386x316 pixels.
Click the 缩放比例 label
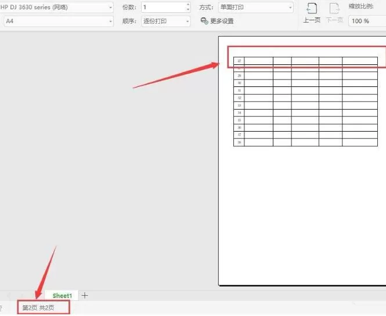pyautogui.click(x=361, y=6)
